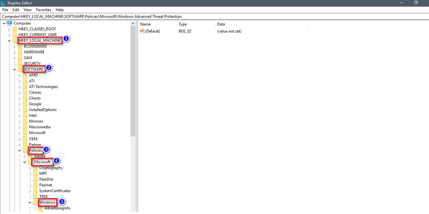Expand the Macromedia key
Image resolution: width=429 pixels, height=214 pixels.
tap(20, 127)
